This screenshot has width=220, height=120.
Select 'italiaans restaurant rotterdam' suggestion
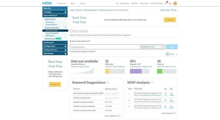click(84, 106)
